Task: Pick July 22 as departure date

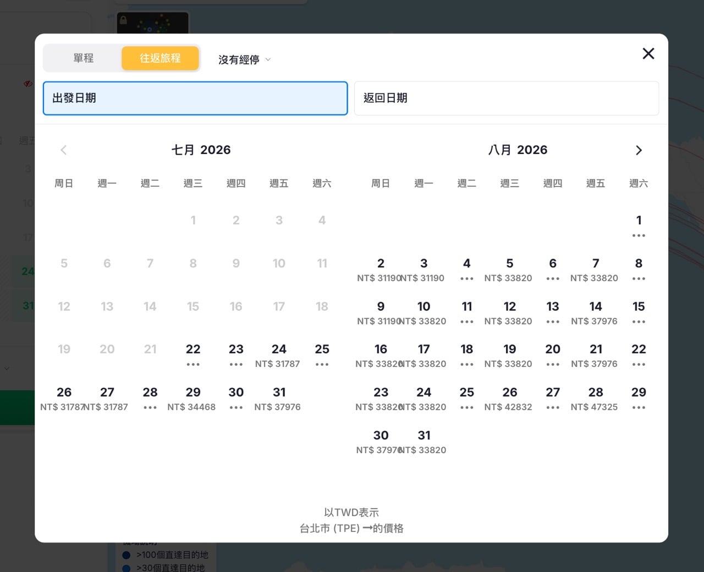Action: pyautogui.click(x=193, y=355)
